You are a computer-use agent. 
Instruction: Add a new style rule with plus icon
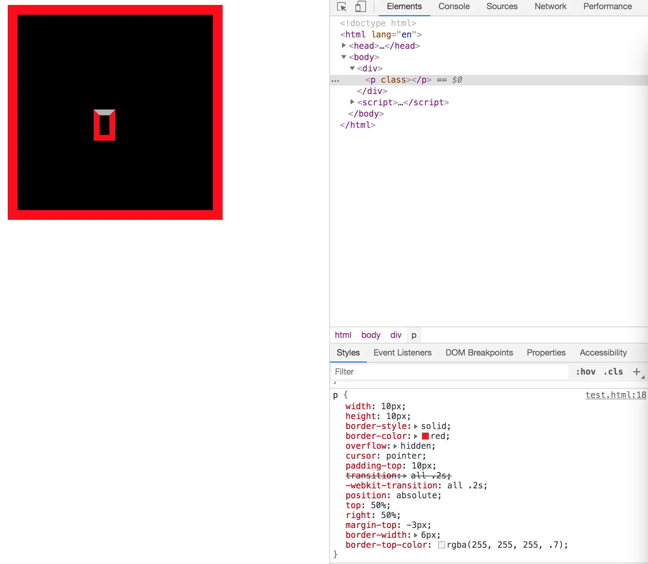[637, 372]
